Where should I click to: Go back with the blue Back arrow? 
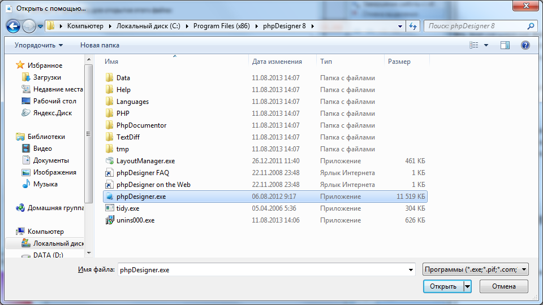click(x=13, y=27)
